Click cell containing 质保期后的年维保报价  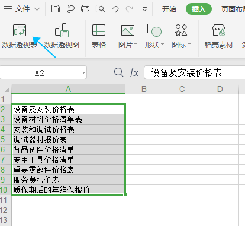click(68, 190)
